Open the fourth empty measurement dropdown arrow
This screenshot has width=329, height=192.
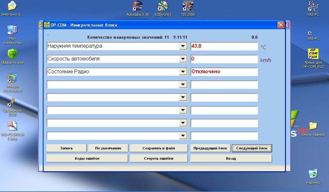(183, 84)
